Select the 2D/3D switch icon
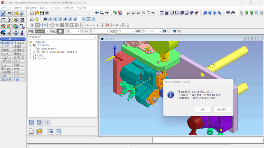This screenshot has height=148, width=264. 120,13
